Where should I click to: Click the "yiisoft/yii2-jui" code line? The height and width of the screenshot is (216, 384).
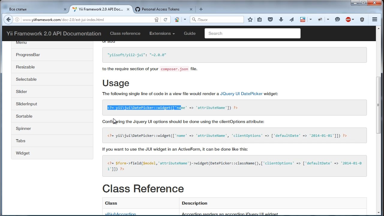[137, 55]
